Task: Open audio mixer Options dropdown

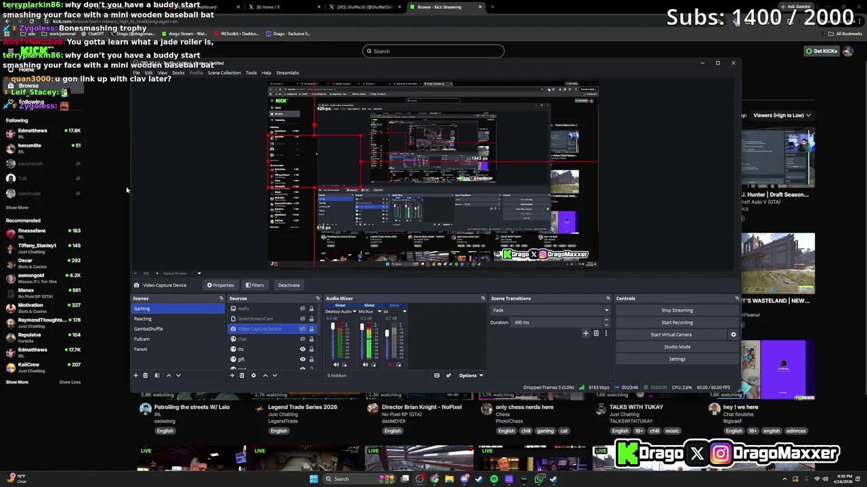Action: click(x=471, y=375)
